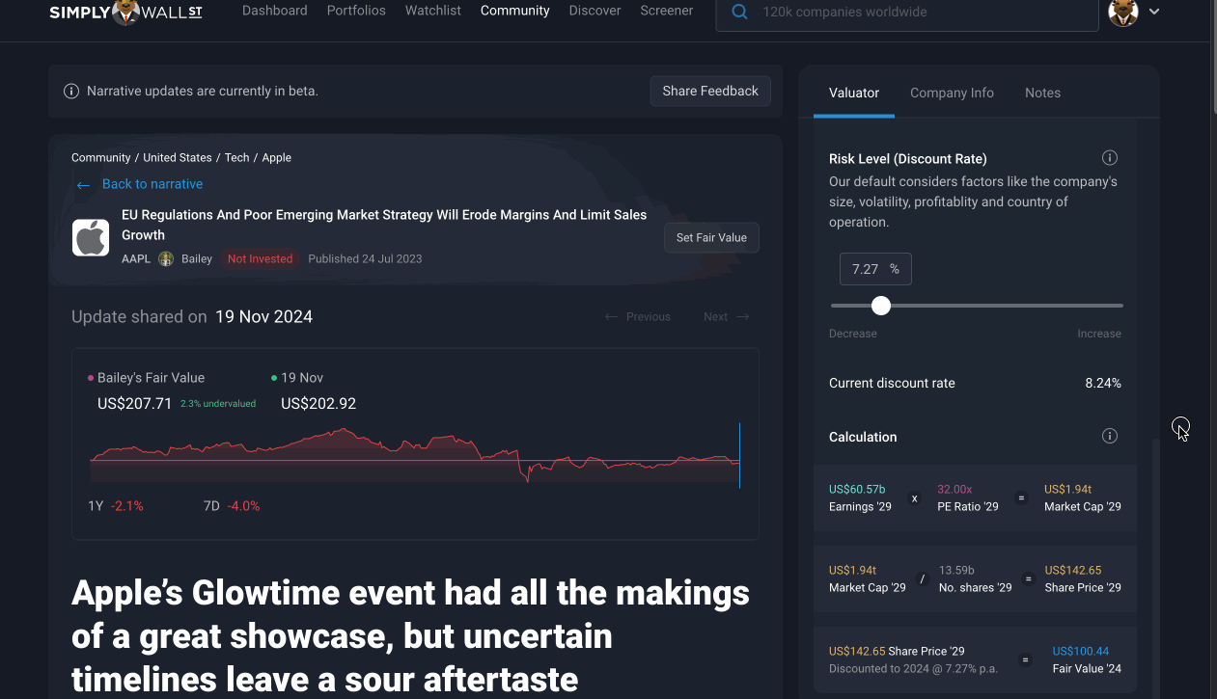This screenshot has width=1217, height=699.
Task: Click the back arrow beside Back to narrative
Action: pos(83,185)
